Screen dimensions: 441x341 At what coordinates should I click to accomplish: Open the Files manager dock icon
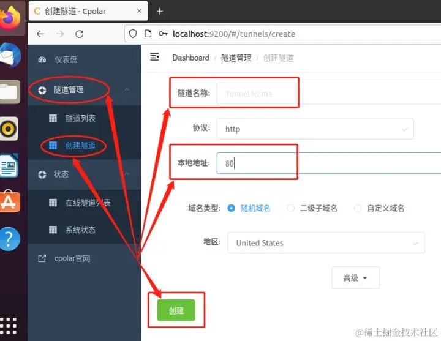click(x=10, y=92)
